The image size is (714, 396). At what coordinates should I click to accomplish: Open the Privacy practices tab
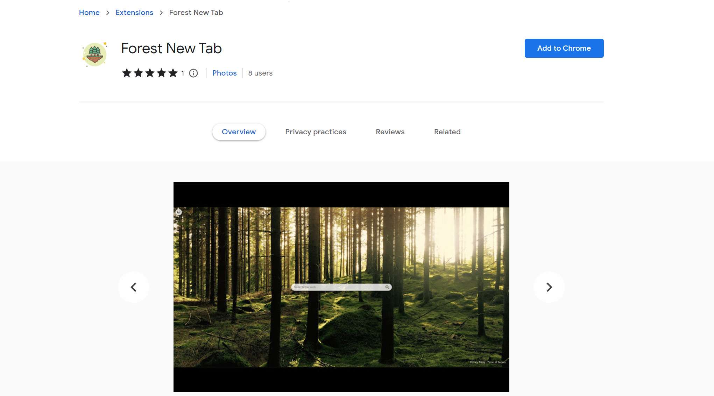[x=316, y=132]
